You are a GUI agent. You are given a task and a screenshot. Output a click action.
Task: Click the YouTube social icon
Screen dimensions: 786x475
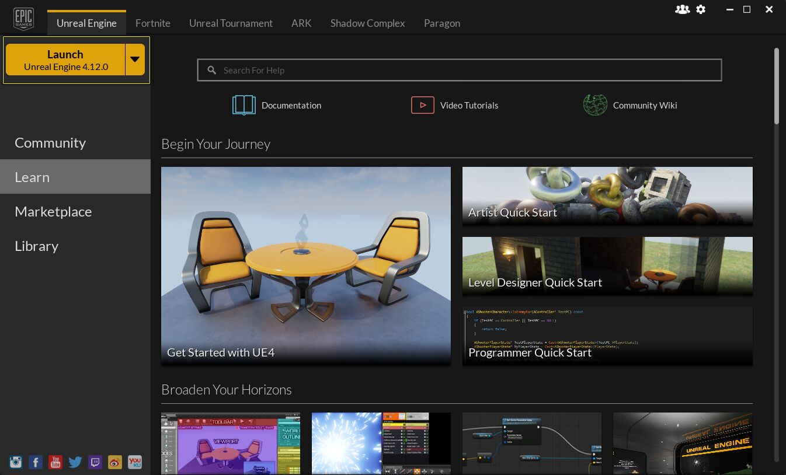coord(55,462)
